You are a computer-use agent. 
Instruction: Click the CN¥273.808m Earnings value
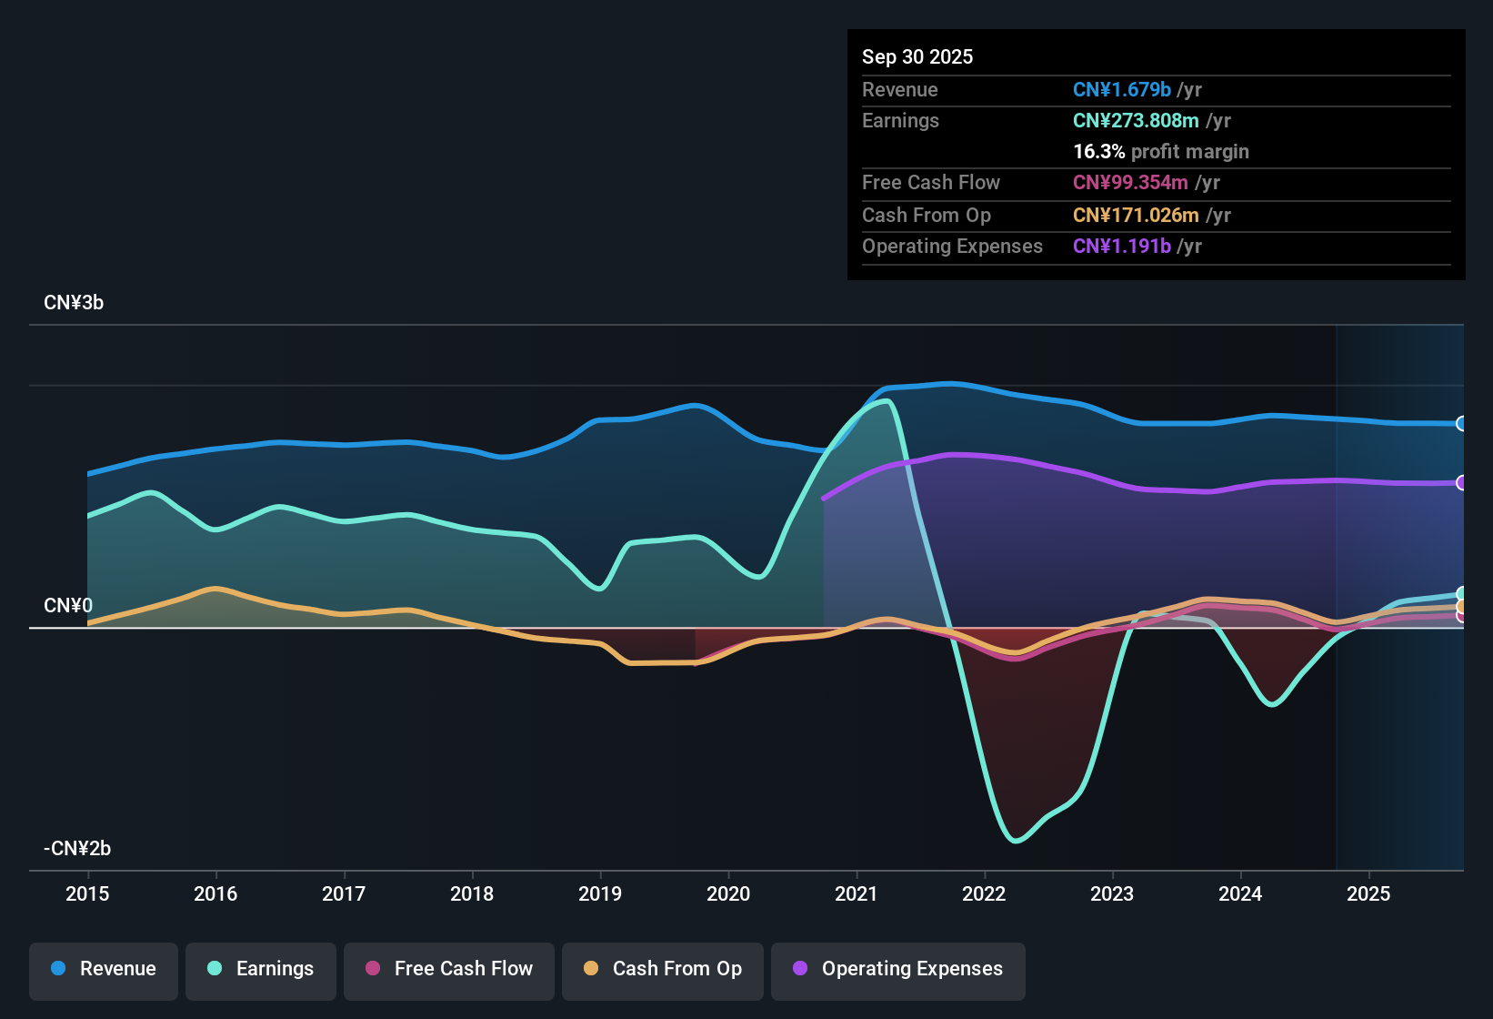tap(1136, 120)
